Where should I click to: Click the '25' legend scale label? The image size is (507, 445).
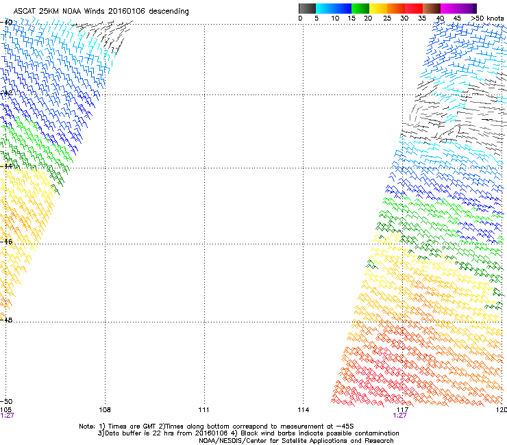point(387,18)
